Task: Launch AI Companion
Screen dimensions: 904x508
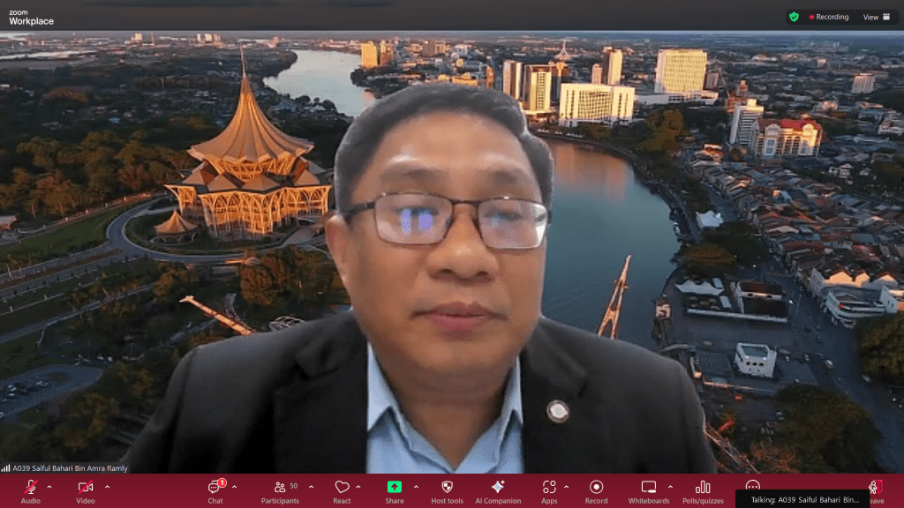Action: coord(497,489)
